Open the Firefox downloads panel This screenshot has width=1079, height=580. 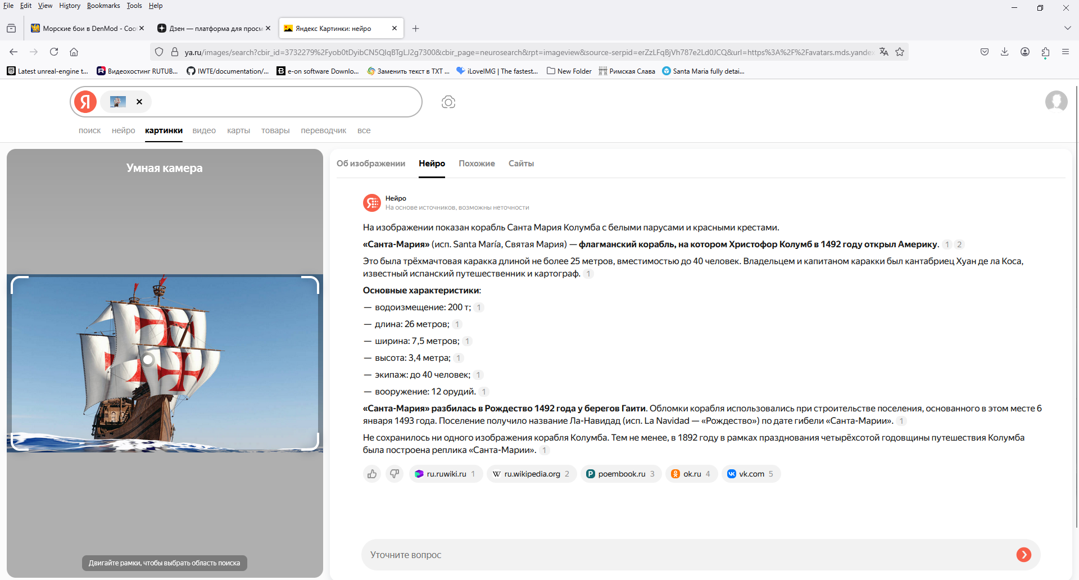(1004, 52)
